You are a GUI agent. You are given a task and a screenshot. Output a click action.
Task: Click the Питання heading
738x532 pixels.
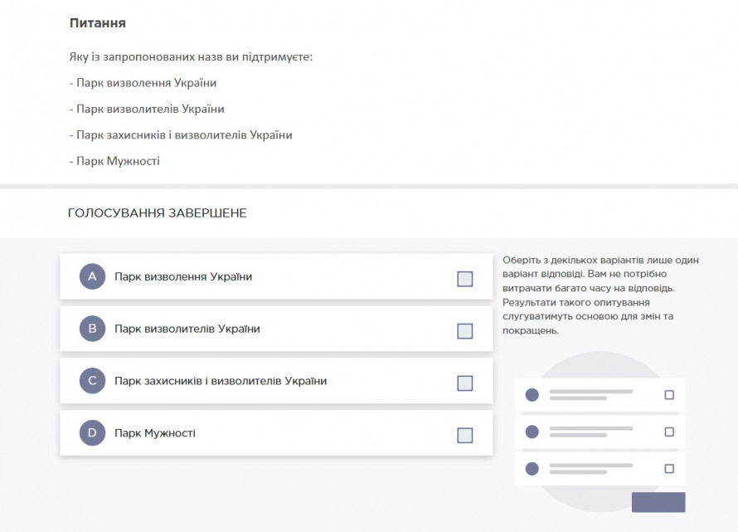pos(97,23)
